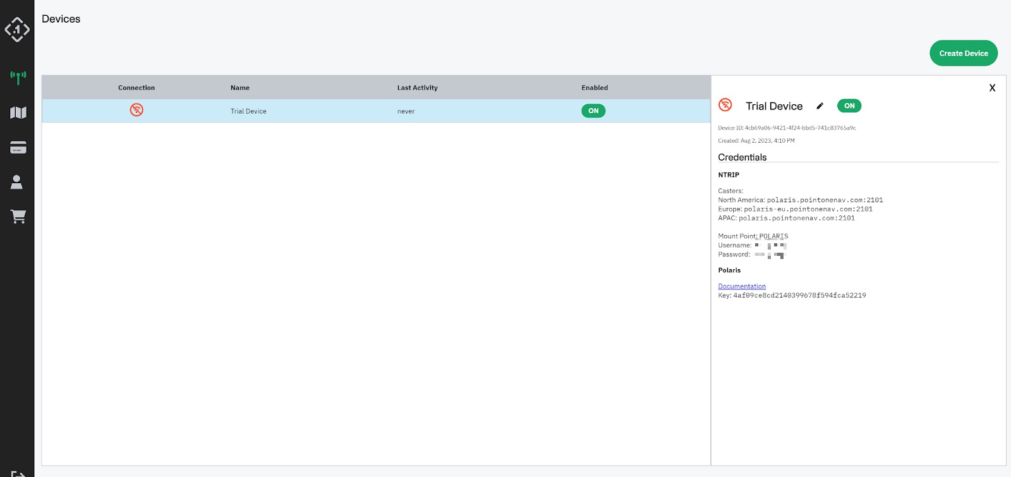Click the disconnected status icon in Trial Device row
1011x477 pixels.
pyautogui.click(x=136, y=110)
